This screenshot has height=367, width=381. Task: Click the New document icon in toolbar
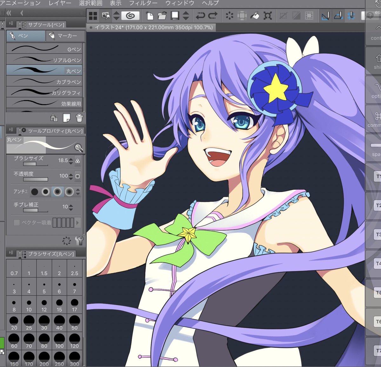pyautogui.click(x=149, y=15)
